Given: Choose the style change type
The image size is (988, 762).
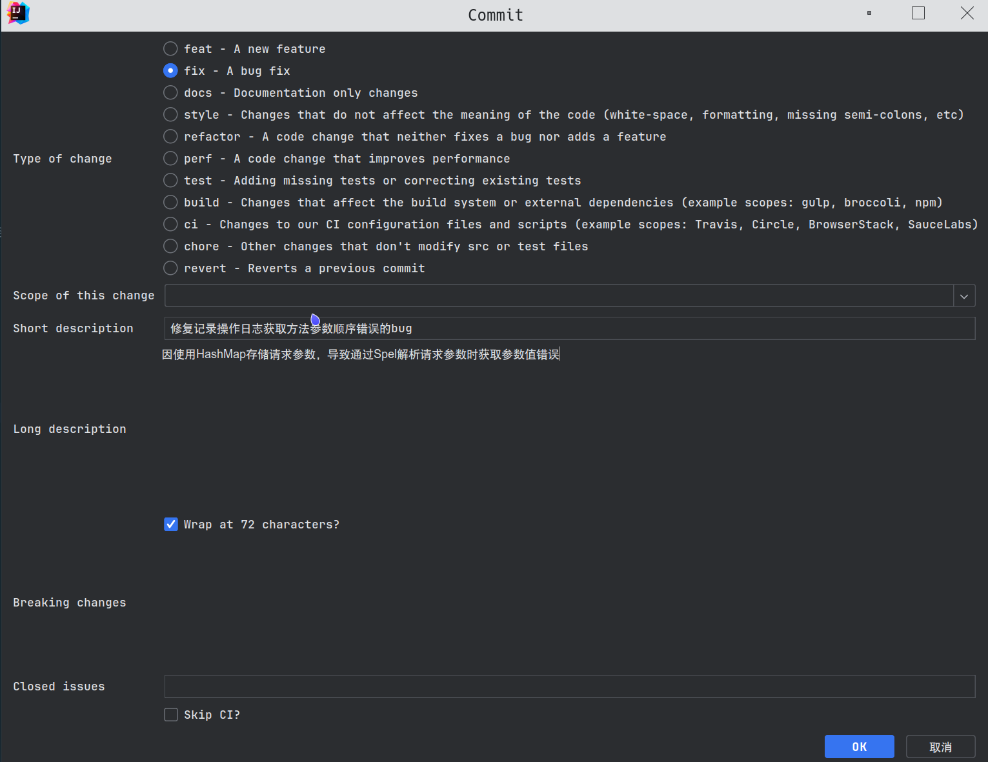Looking at the screenshot, I should [x=170, y=115].
